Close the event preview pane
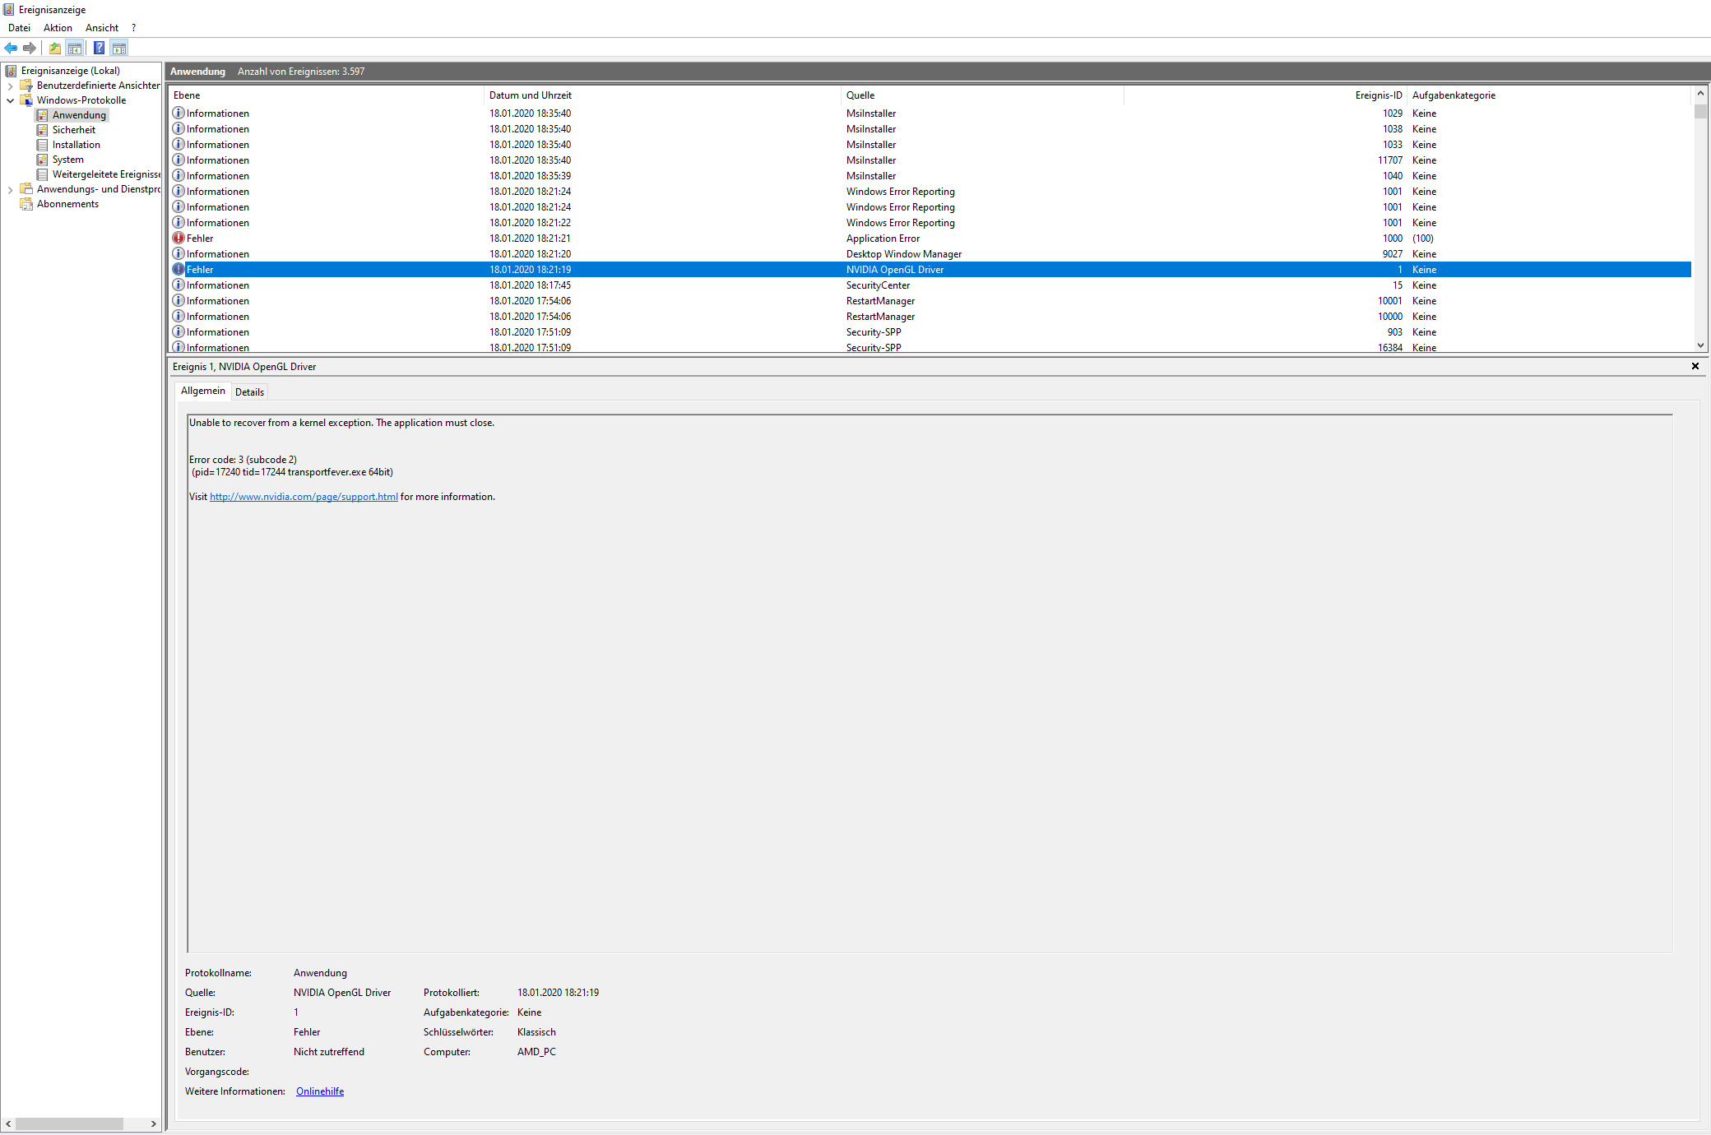The width and height of the screenshot is (1711, 1135). pyautogui.click(x=1695, y=367)
